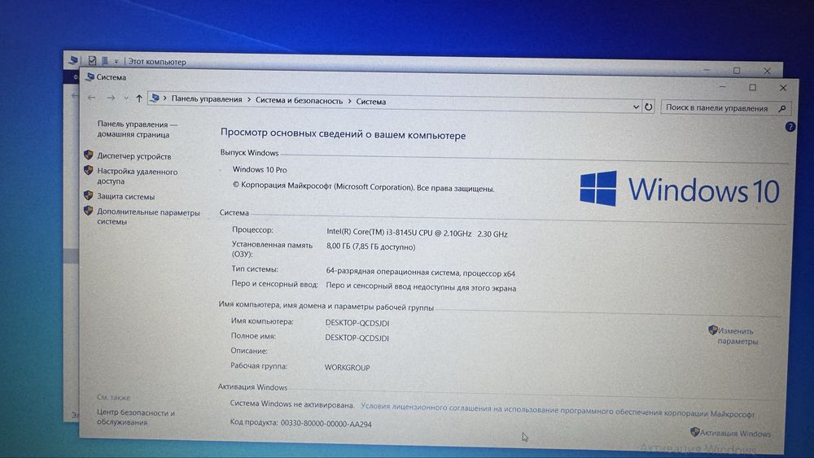Expand chevron after Система и безопасность breadcrumb
This screenshot has width=814, height=458.
pyautogui.click(x=349, y=101)
